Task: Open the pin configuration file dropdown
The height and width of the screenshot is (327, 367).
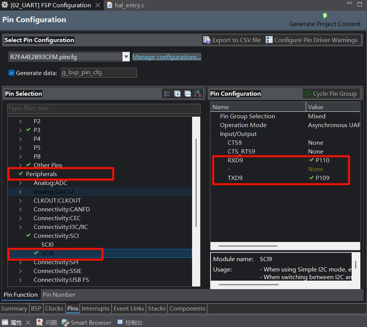Action: pyautogui.click(x=126, y=57)
